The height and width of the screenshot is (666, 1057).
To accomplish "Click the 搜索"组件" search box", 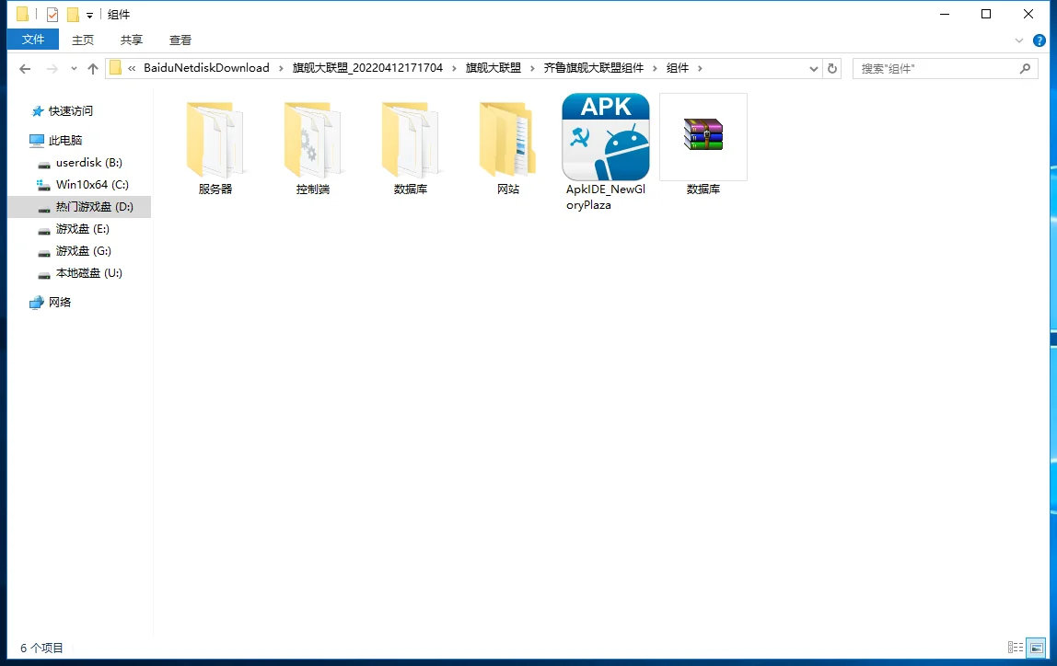I will click(x=935, y=68).
